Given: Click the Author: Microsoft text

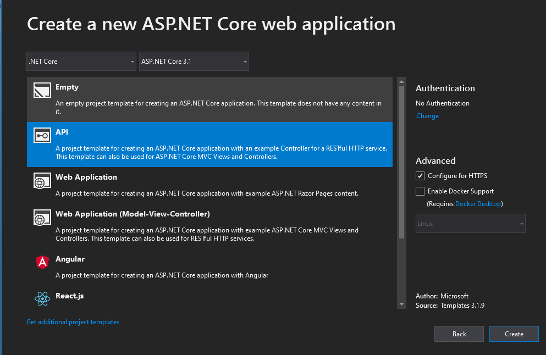Looking at the screenshot, I should click(442, 296).
